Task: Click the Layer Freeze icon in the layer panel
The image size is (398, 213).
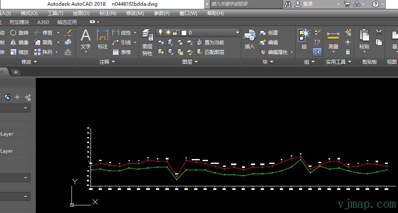Action: click(180, 42)
